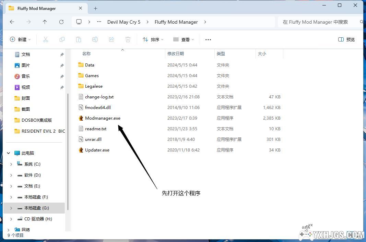Open the View dropdown menu
The height and width of the screenshot is (242, 366).
point(184,39)
